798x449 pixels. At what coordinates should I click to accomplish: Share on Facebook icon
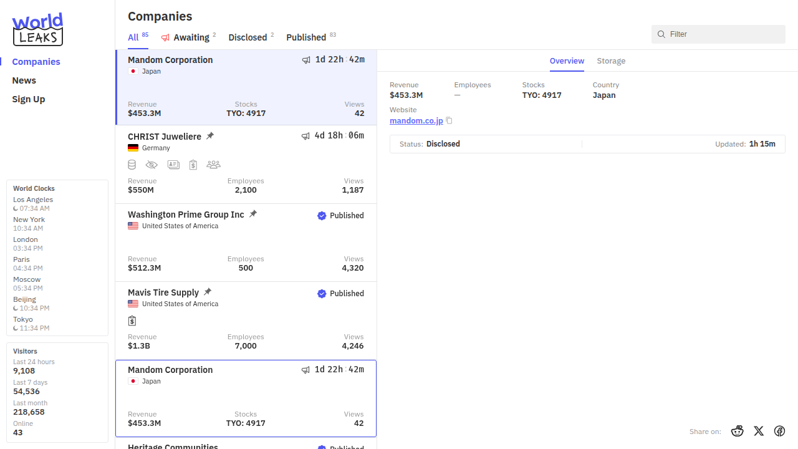(779, 431)
